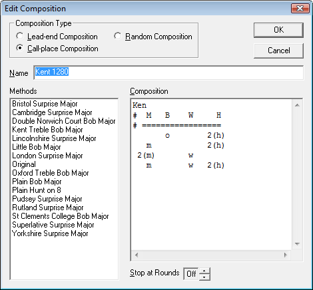313x290 pixels.
Task: Click the '# M B W H' header line
Action: click(177, 115)
